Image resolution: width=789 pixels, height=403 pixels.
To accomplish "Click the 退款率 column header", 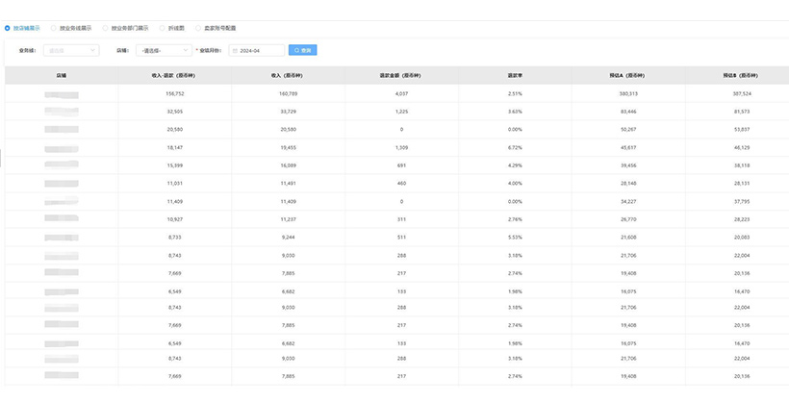I will pyautogui.click(x=515, y=75).
